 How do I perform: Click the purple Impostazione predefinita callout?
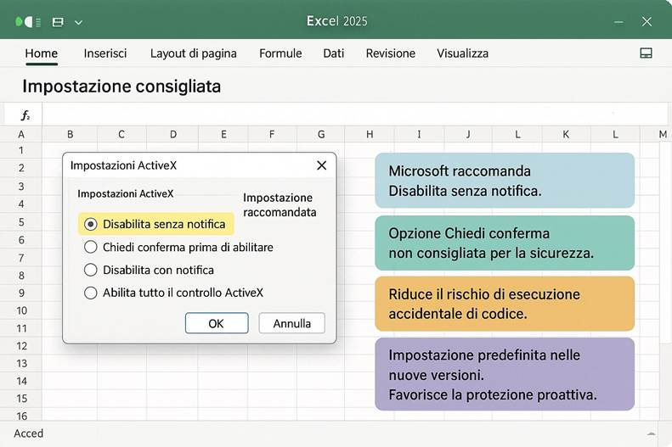(505, 374)
